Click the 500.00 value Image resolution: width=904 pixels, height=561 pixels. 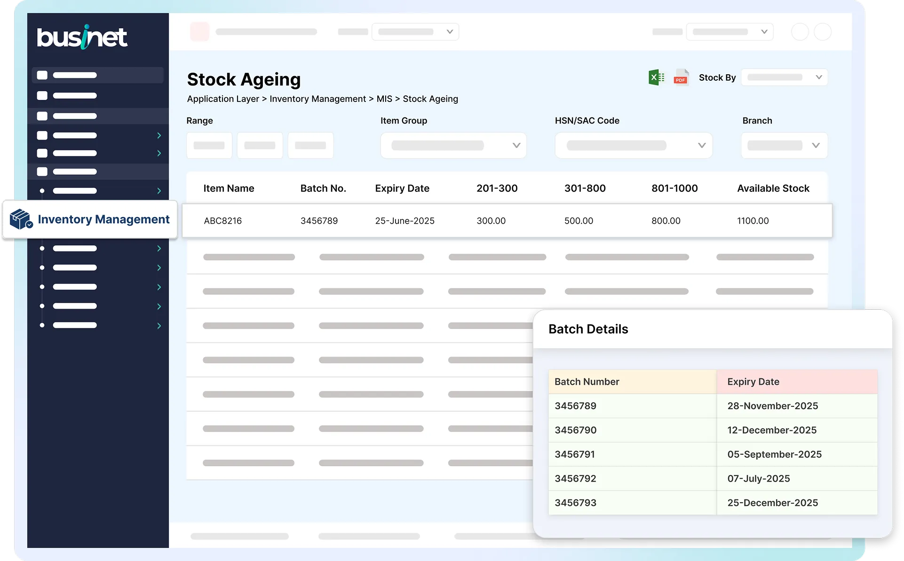tap(579, 221)
